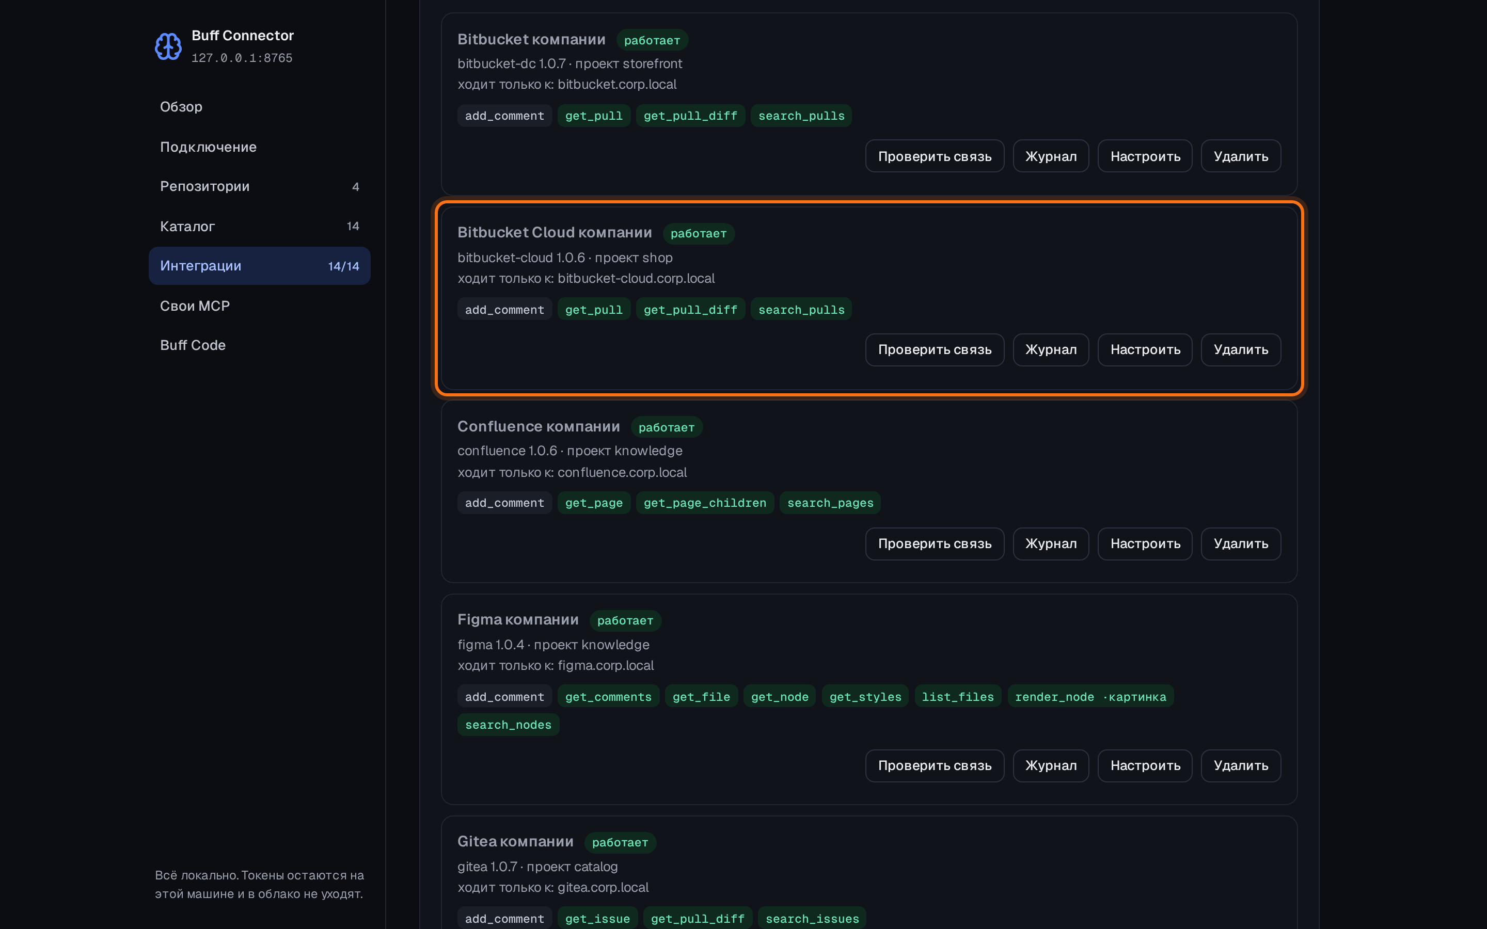Delete Confluence компании integration
The height and width of the screenshot is (929, 1487).
coord(1241,544)
